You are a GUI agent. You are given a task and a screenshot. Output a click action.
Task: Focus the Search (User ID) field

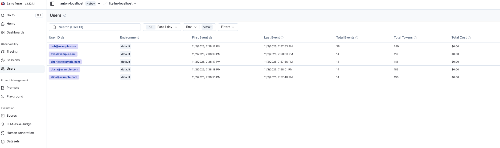tap(95, 27)
